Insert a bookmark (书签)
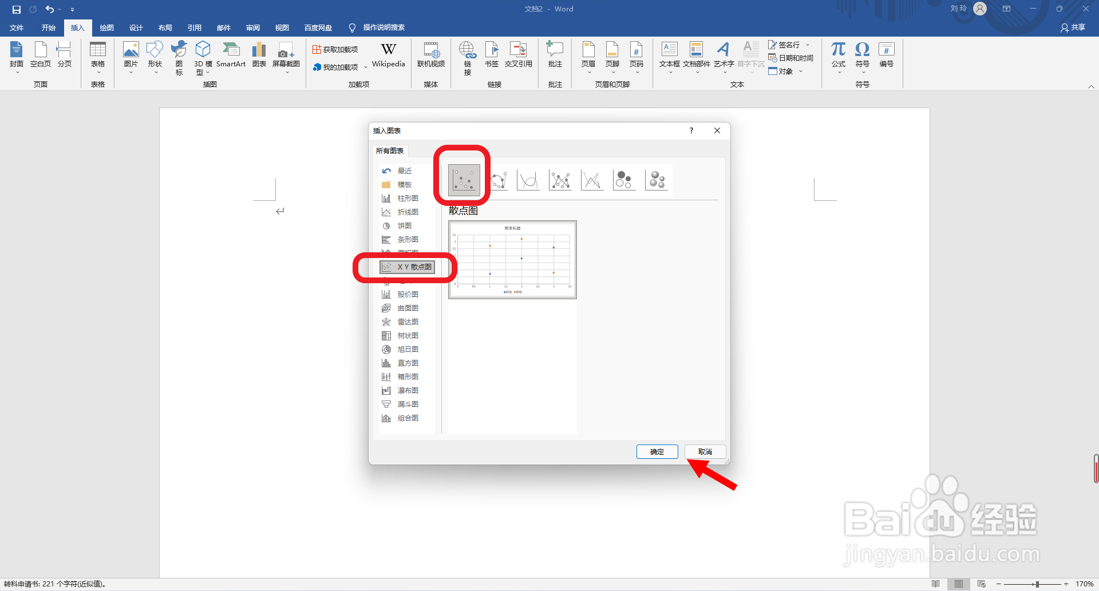Viewport: 1099px width, 591px height. click(492, 55)
